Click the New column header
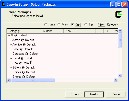 pos(79,31)
